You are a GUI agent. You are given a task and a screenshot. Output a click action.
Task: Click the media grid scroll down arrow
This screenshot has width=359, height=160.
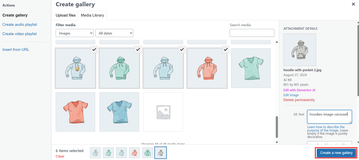coord(276,142)
